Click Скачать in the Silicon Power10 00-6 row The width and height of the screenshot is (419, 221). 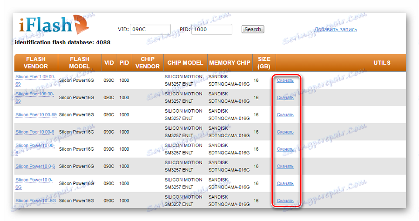(x=285, y=149)
